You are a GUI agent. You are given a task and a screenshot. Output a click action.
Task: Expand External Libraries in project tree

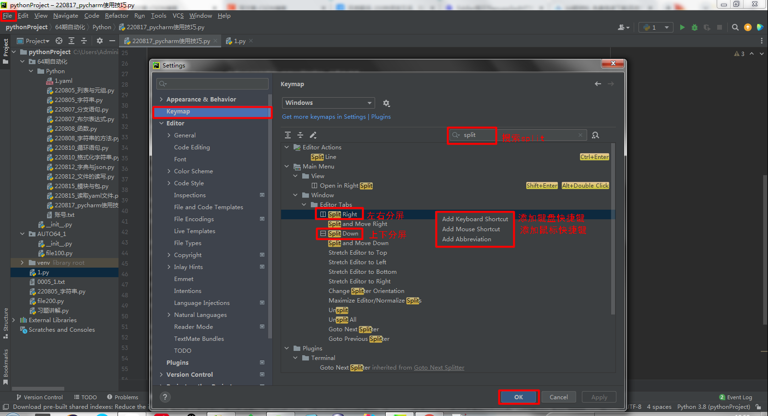click(x=13, y=320)
